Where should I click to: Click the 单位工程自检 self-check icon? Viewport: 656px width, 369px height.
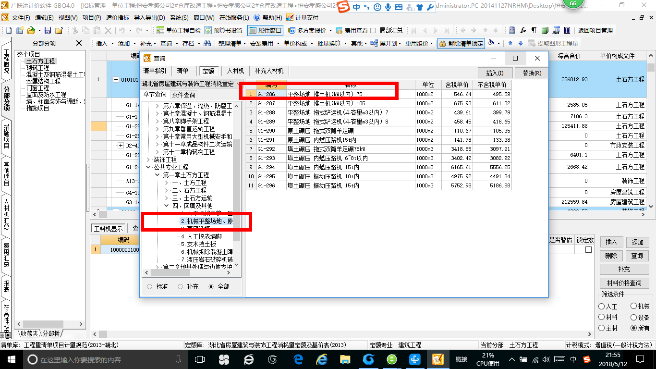pyautogui.click(x=160, y=30)
